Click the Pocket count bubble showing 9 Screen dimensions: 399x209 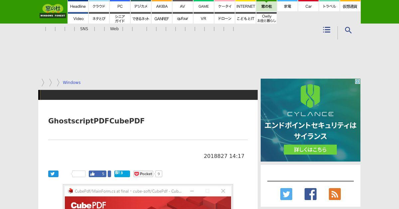click(x=159, y=174)
